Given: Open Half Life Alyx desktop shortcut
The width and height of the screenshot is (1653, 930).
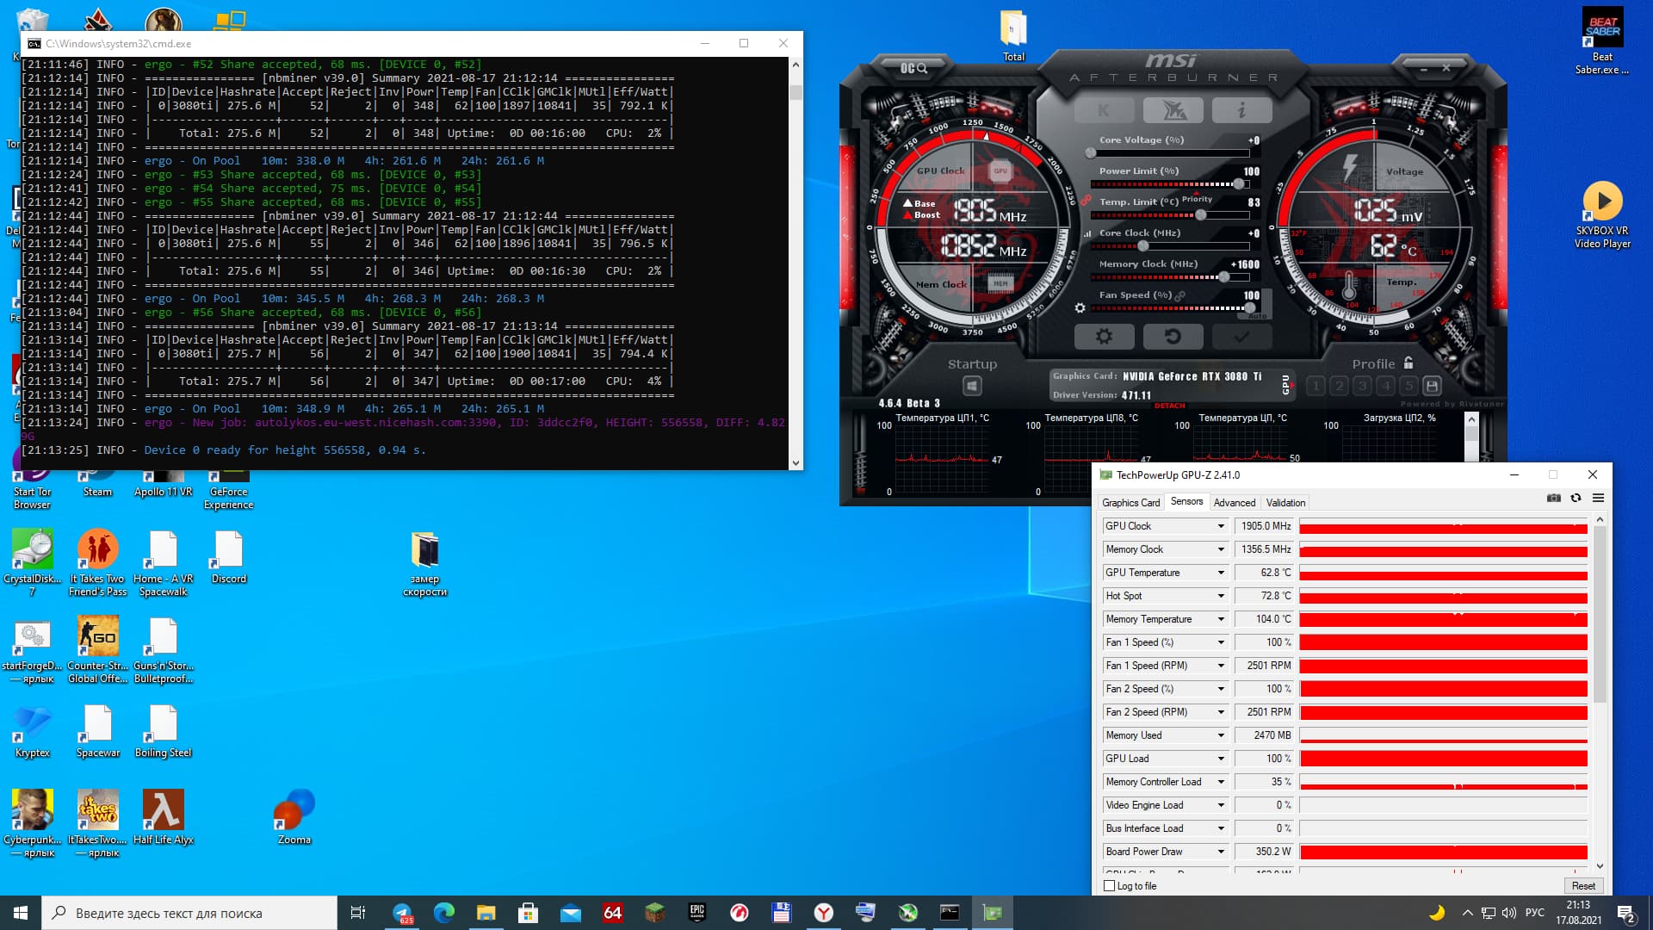Looking at the screenshot, I should coord(163,818).
